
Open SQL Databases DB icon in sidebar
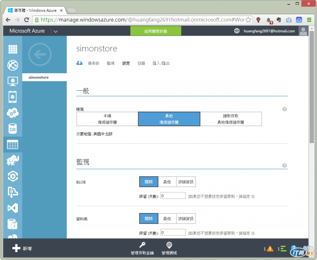coord(13,129)
